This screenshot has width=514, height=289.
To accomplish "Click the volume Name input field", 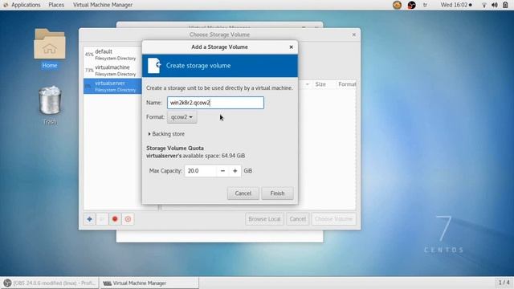I will 215,103.
